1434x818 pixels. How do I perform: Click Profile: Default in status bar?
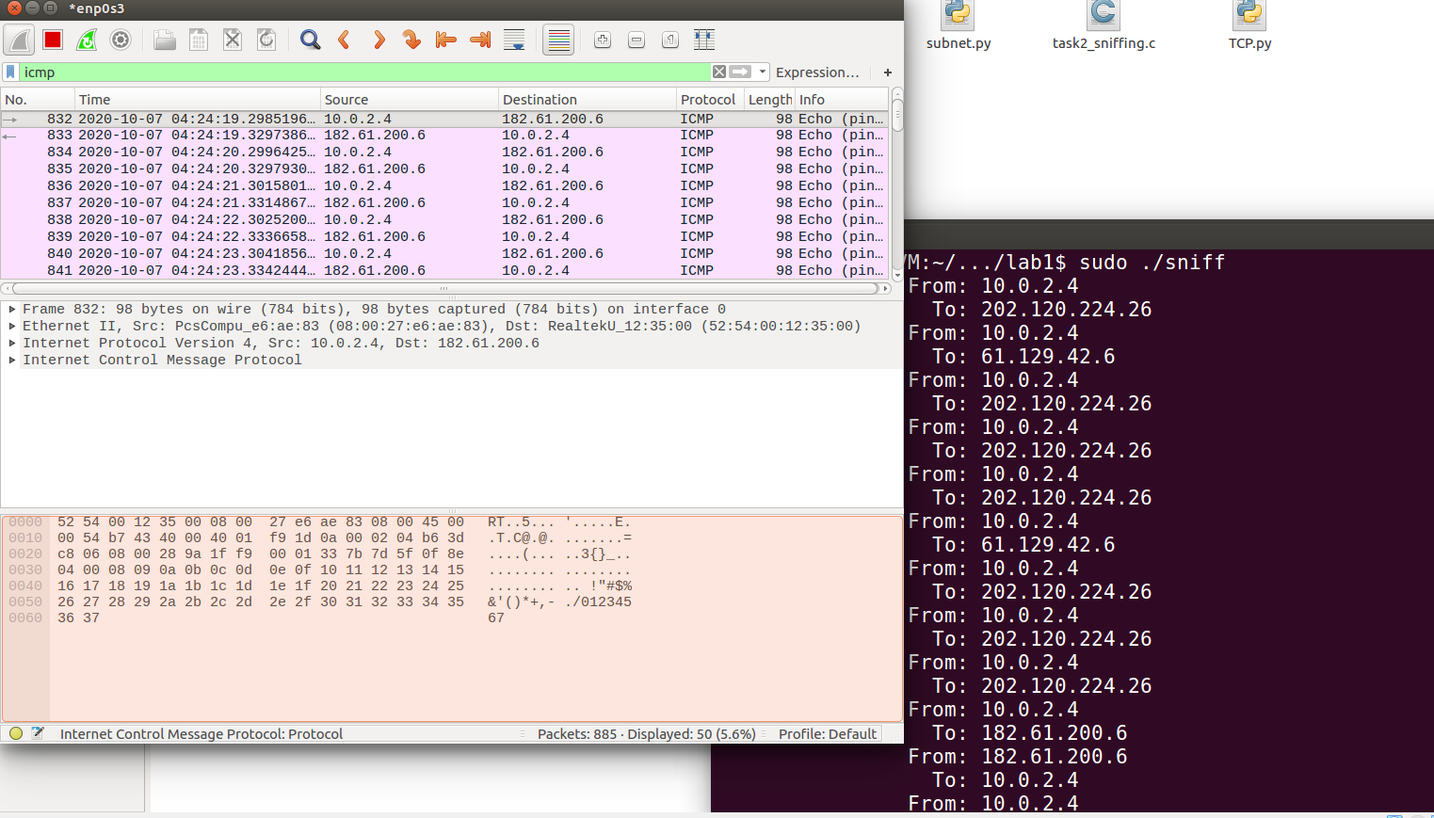[x=828, y=733]
